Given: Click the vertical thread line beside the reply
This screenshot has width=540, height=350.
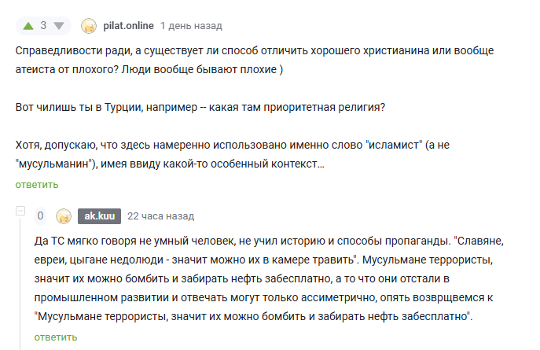Looking at the screenshot, I should (20, 283).
